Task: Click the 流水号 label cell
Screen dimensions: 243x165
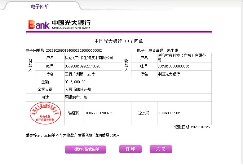Action: pos(144,113)
